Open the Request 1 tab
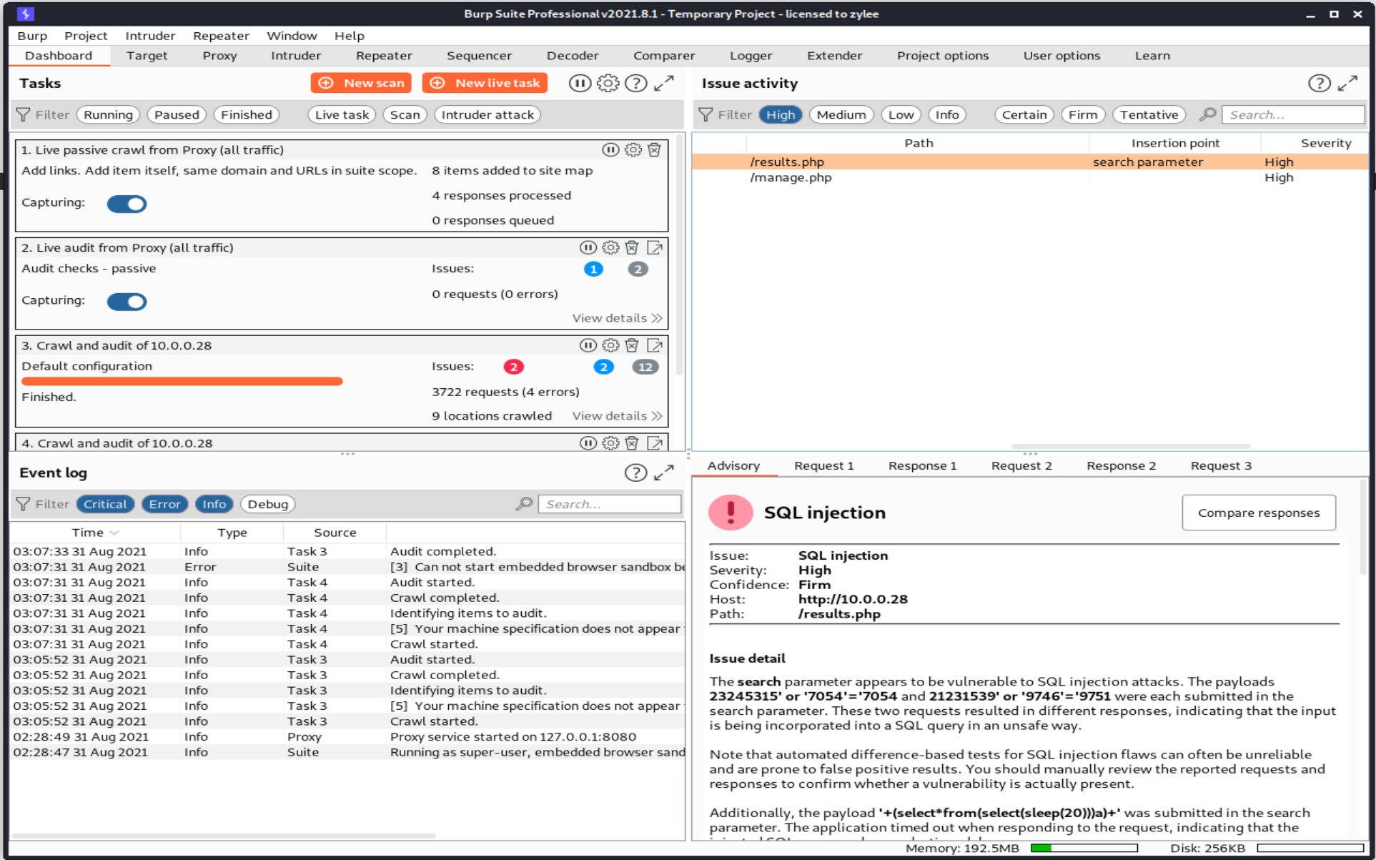Viewport: 1376px width, 860px height. (823, 466)
